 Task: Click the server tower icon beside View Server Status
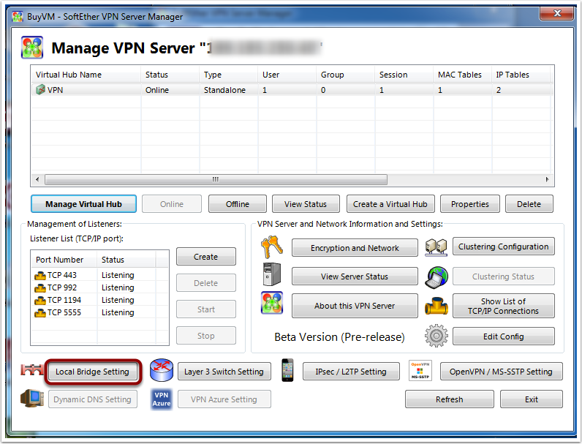click(x=272, y=275)
